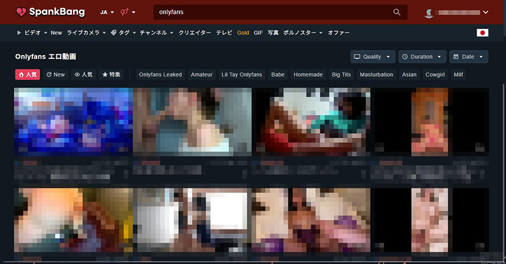
Task: Select the 特集 tab with star icon
Action: (x=111, y=75)
